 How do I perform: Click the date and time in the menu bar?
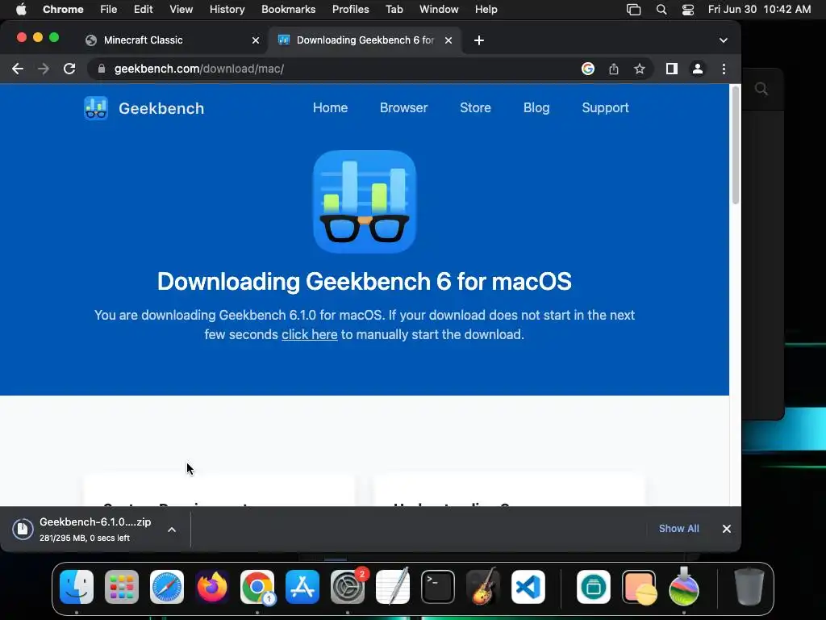[x=759, y=10]
